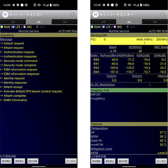Switch to the Thr tab on the right phone
Image resolution: width=168 pixels, height=168 pixels.
click(x=155, y=22)
